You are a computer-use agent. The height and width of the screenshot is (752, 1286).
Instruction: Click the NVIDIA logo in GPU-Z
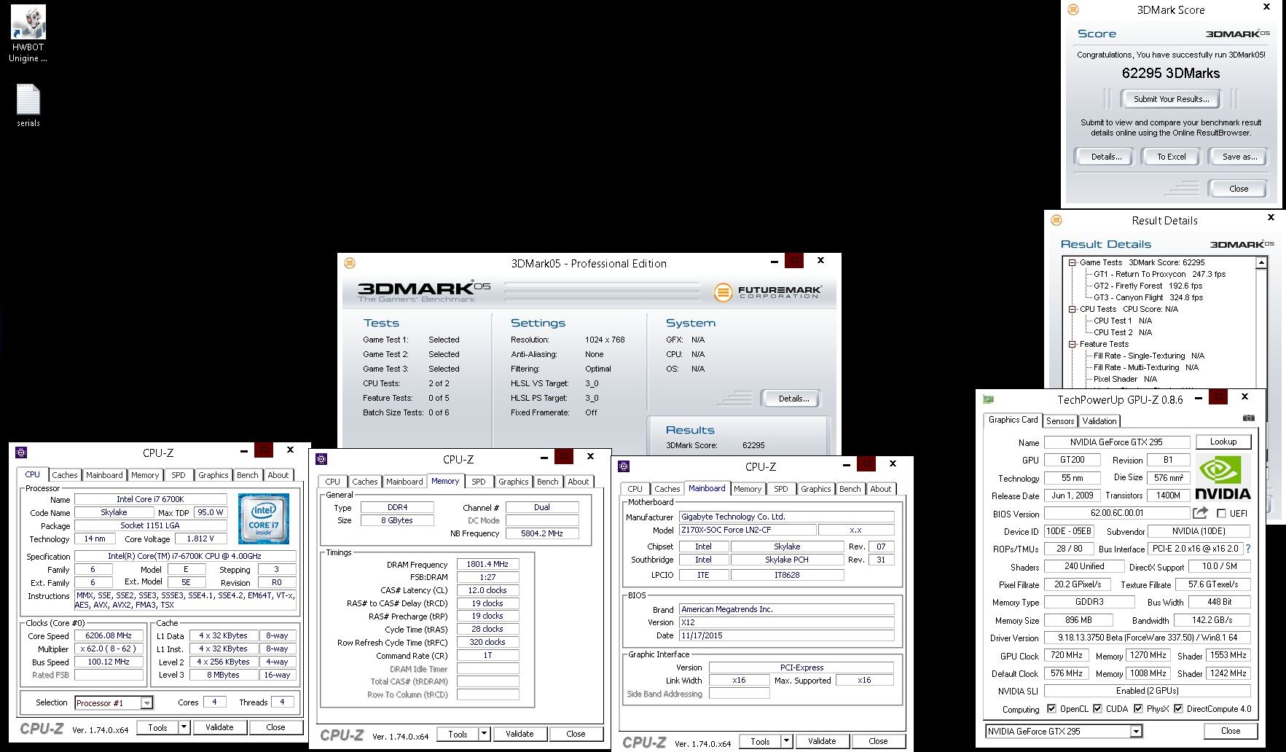pyautogui.click(x=1223, y=478)
